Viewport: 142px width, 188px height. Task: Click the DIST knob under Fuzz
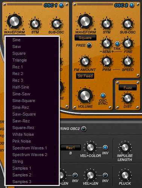tap(128, 98)
